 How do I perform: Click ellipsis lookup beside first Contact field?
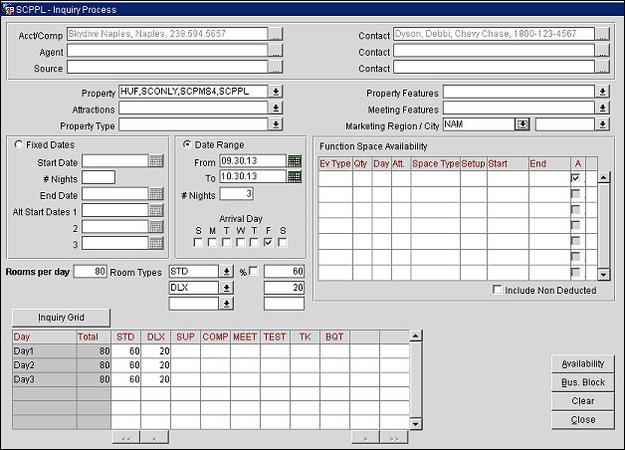point(601,35)
